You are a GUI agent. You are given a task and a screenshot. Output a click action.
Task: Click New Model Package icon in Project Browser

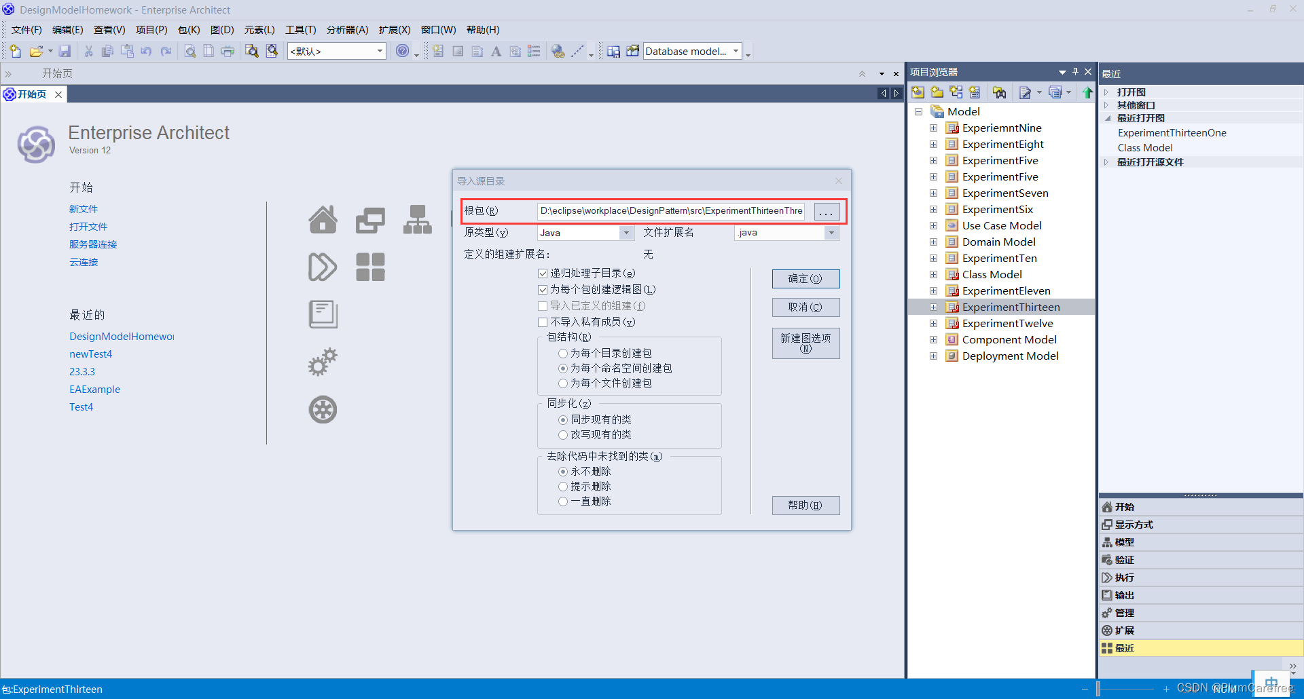click(918, 92)
